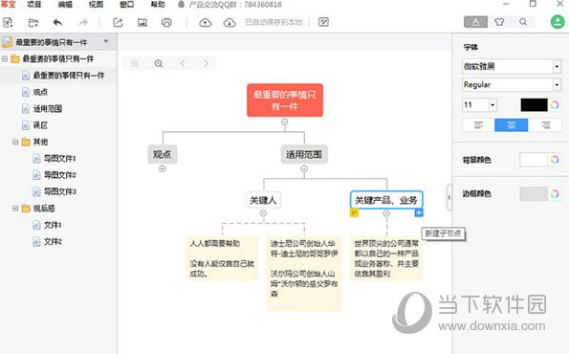
Task: Select the 适用范围 node
Action: [304, 154]
